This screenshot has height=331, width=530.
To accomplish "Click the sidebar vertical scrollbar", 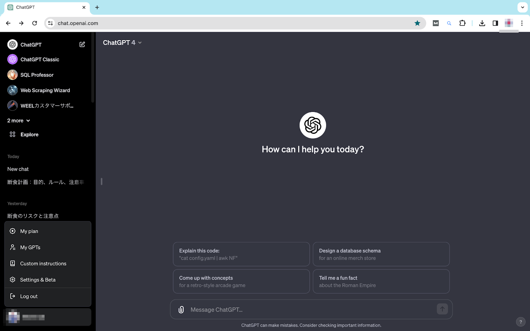I will pos(93,68).
